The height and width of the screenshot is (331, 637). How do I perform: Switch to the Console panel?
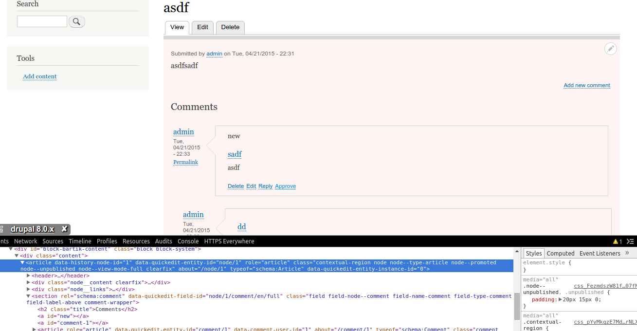[188, 241]
